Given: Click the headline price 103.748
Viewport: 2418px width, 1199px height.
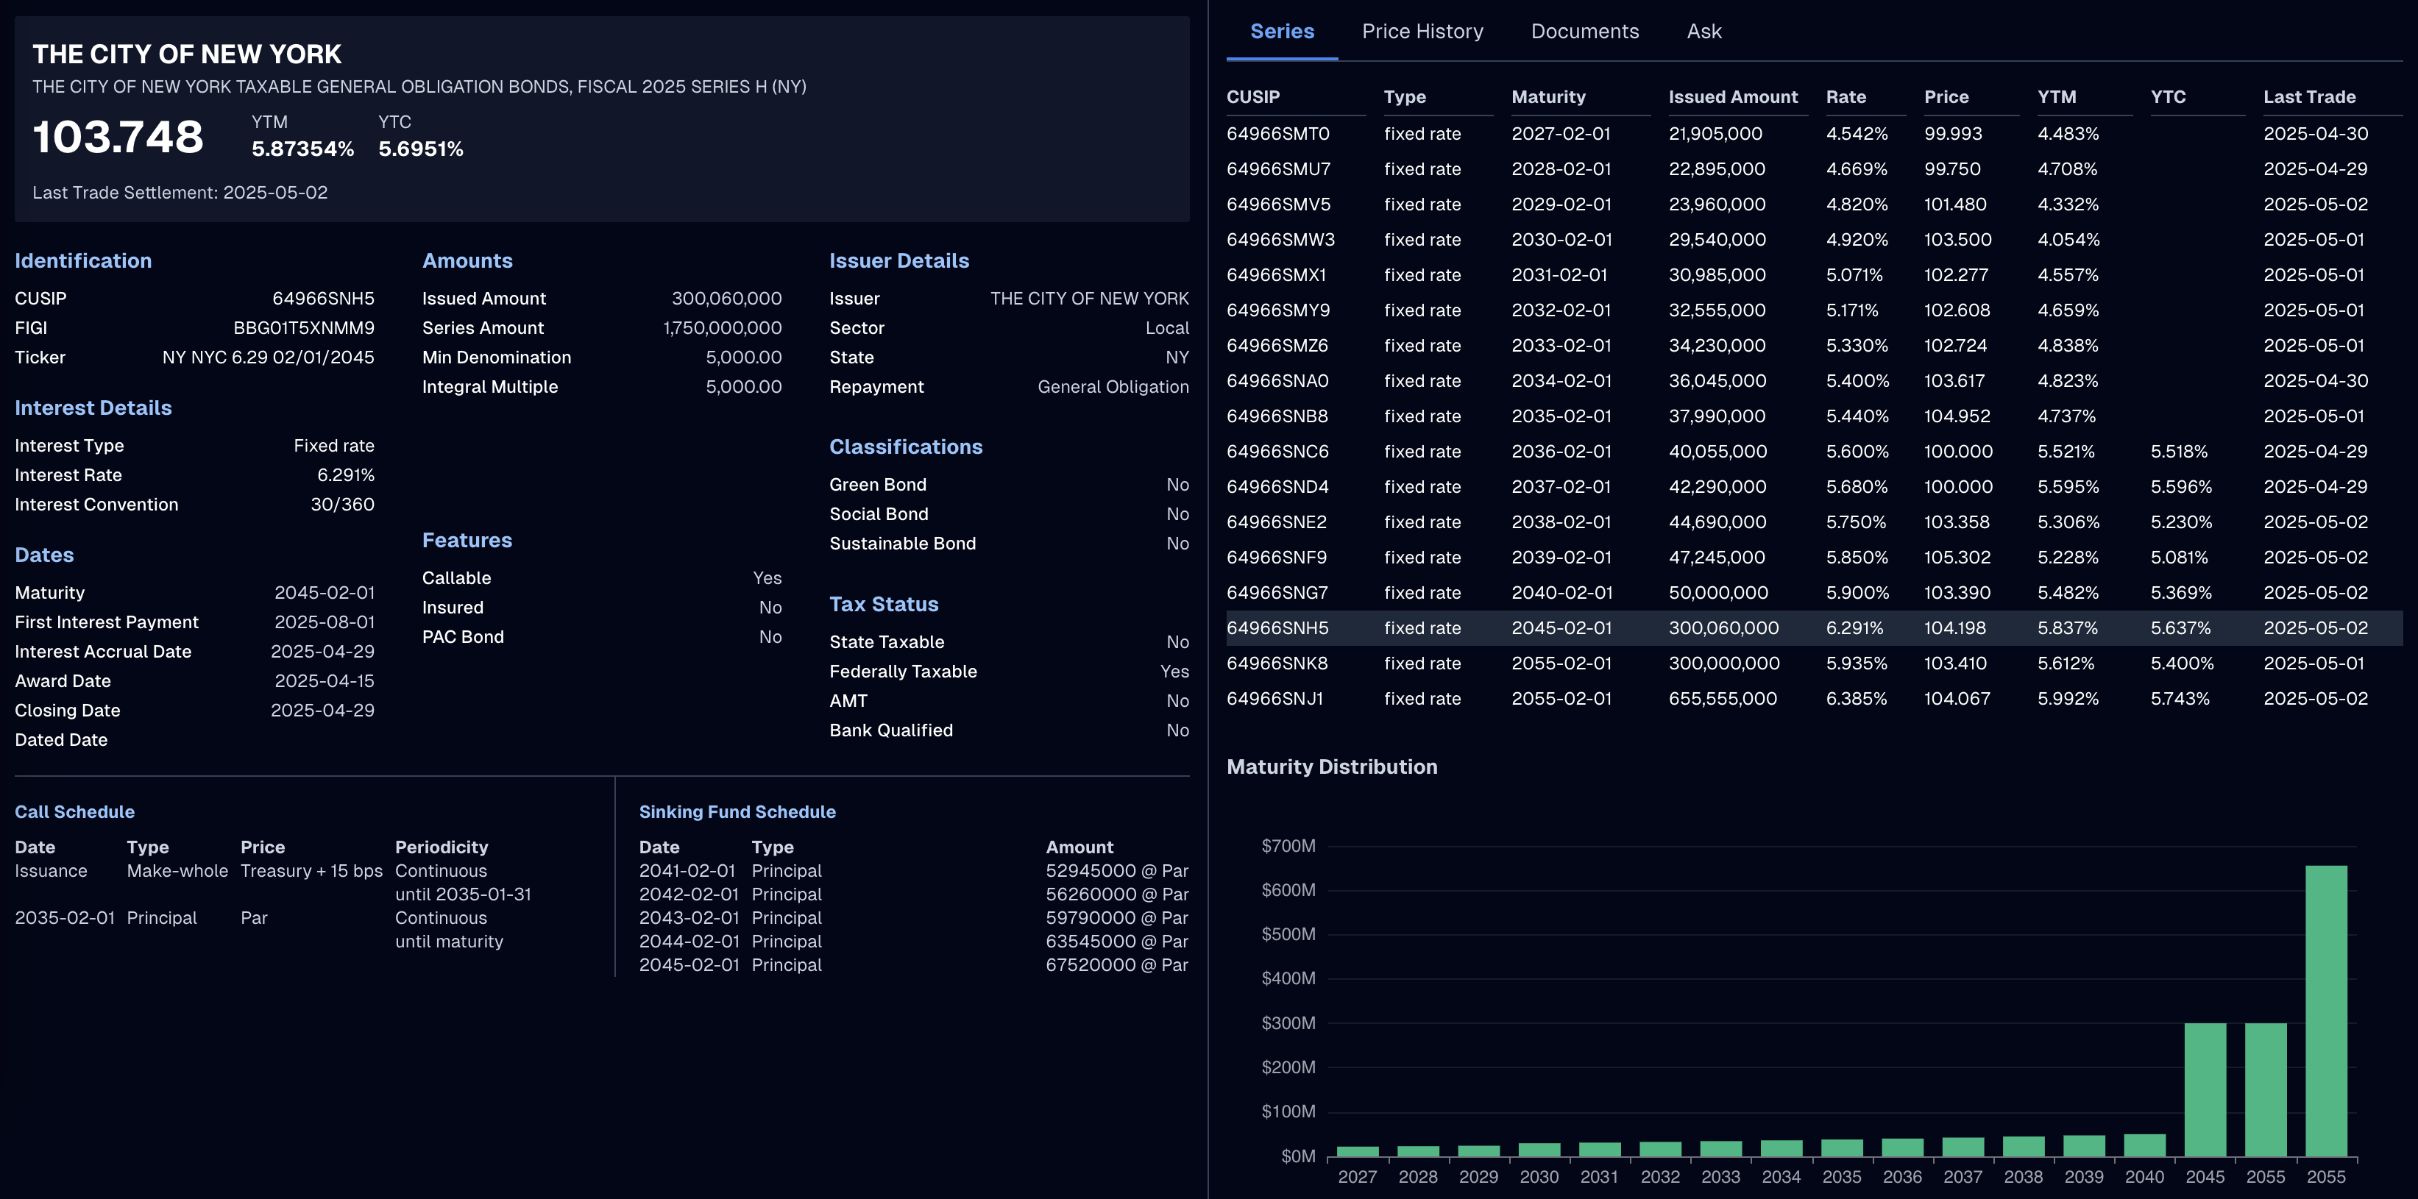Looking at the screenshot, I should coord(118,137).
